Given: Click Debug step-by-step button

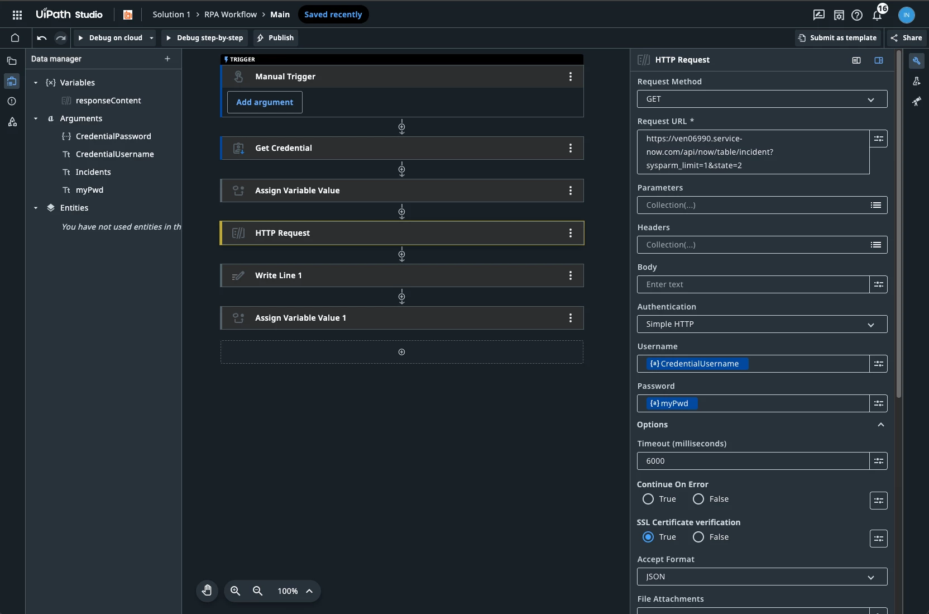Looking at the screenshot, I should point(205,38).
